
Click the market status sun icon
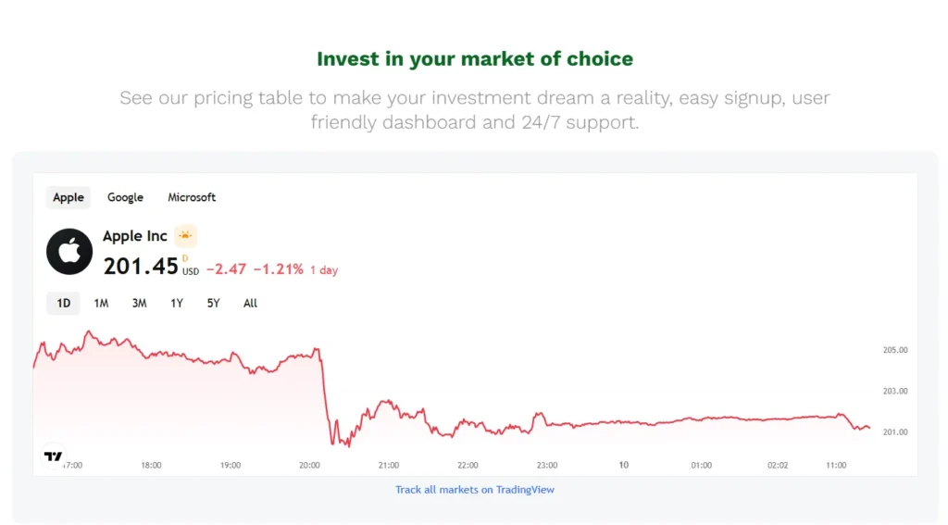click(x=185, y=236)
